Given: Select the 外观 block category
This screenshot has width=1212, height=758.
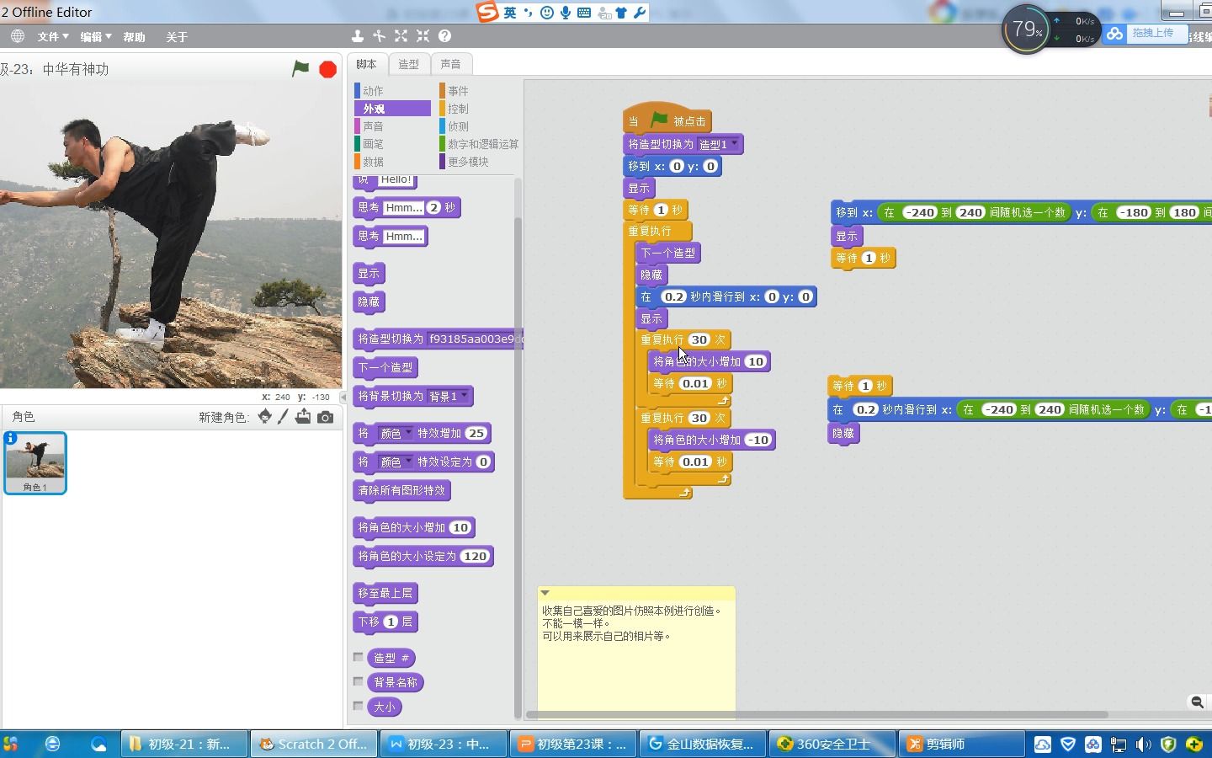Looking at the screenshot, I should pyautogui.click(x=392, y=109).
